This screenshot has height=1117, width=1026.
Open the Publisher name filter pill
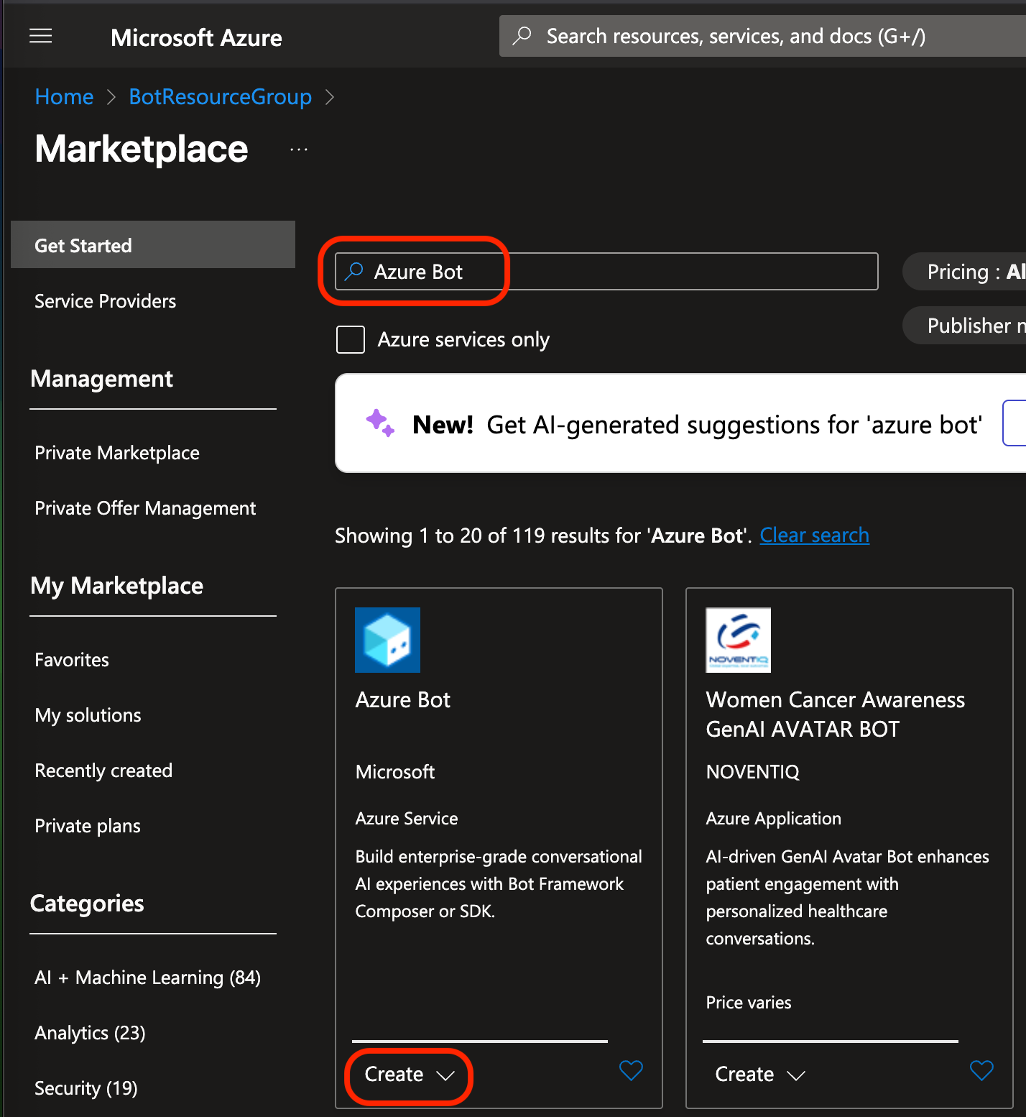pyautogui.click(x=964, y=326)
